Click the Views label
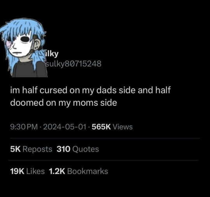Viewport: 210px width, 197px height. tap(122, 127)
